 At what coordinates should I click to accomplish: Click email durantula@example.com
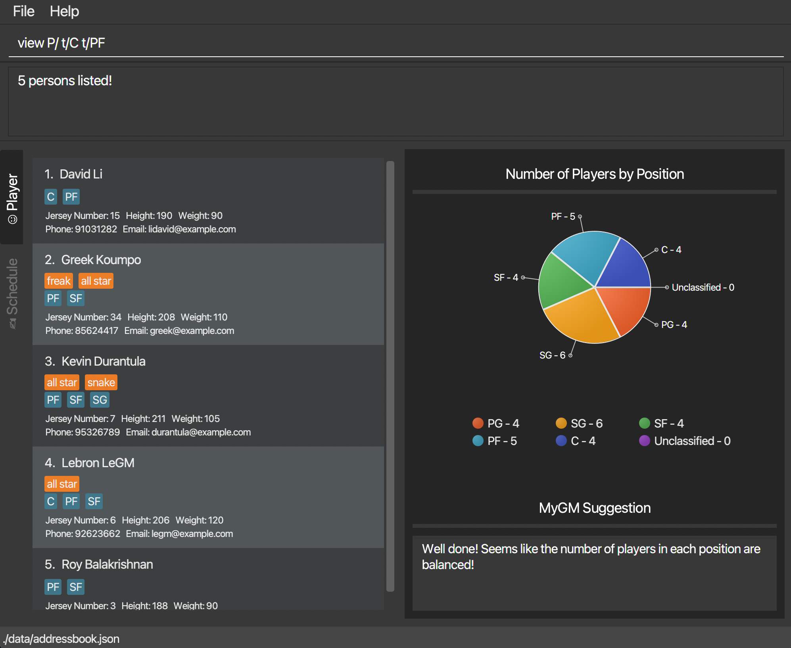click(x=201, y=432)
